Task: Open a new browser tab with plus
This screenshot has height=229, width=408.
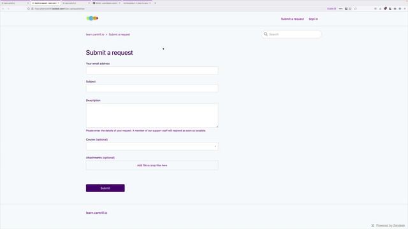Action: 156,3
